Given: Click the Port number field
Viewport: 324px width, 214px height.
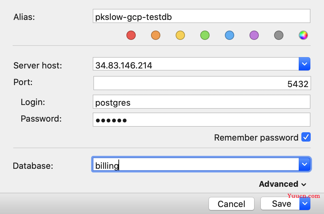Looking at the screenshot, I should (x=202, y=83).
